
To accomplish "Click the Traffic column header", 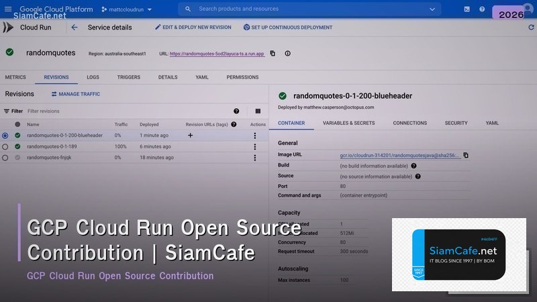I will pos(121,124).
